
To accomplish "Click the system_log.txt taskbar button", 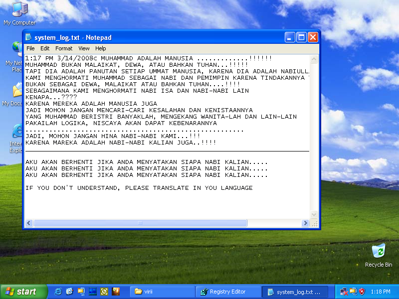I will click(x=295, y=292).
